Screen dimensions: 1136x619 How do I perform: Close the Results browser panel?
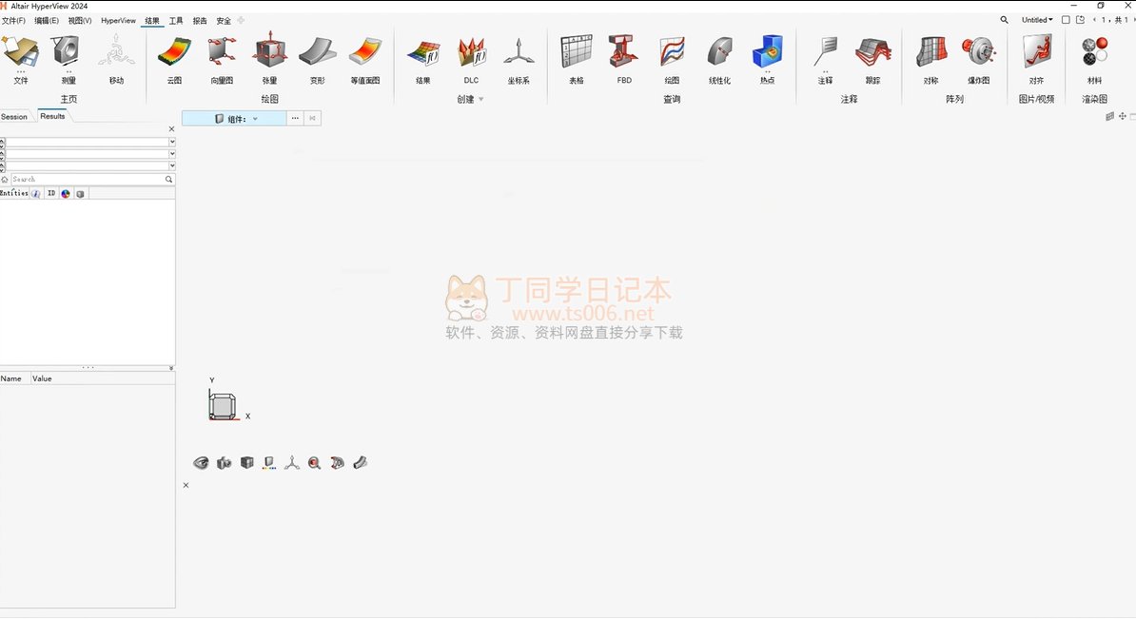click(x=171, y=129)
